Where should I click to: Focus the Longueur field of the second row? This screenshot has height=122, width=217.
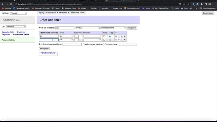pos(76,40)
